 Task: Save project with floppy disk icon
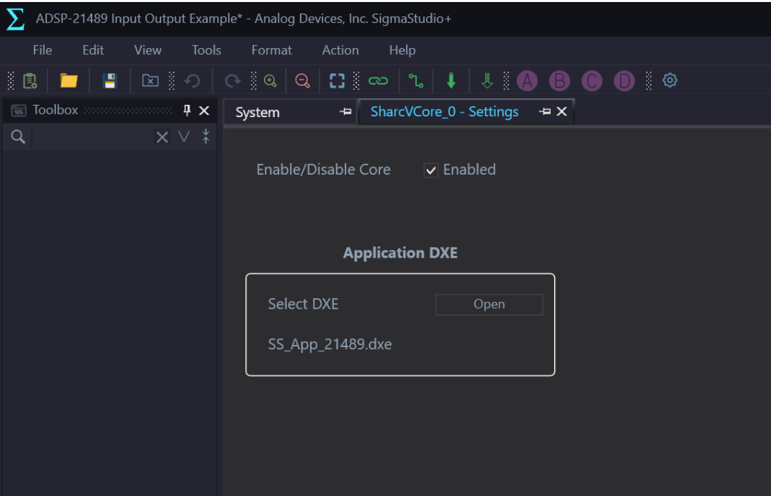pos(110,81)
